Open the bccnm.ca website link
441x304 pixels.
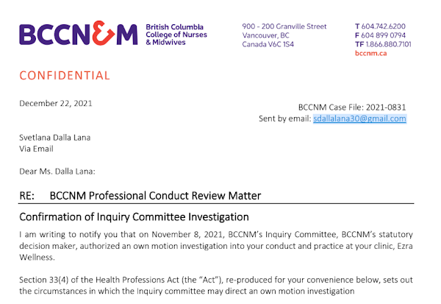point(370,53)
